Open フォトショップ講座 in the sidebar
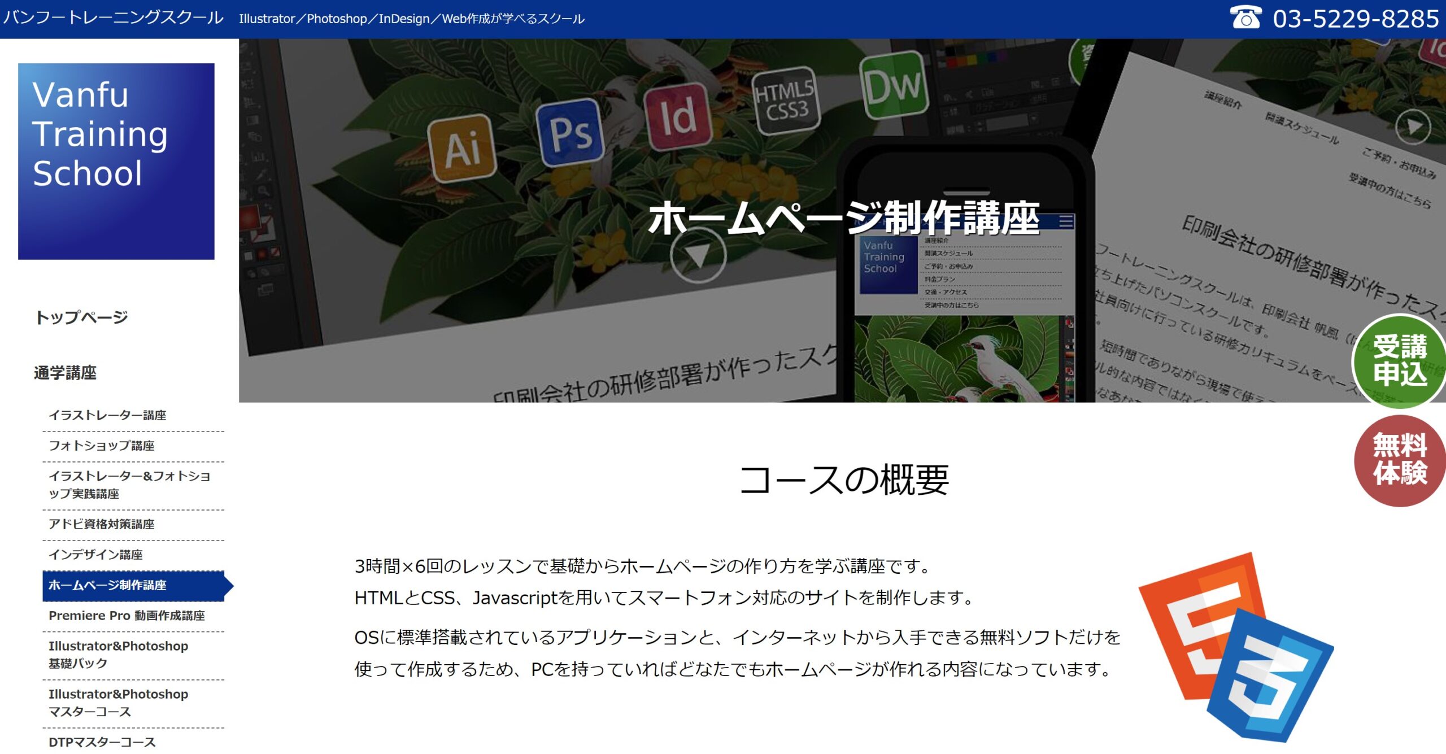The width and height of the screenshot is (1446, 754). [133, 446]
